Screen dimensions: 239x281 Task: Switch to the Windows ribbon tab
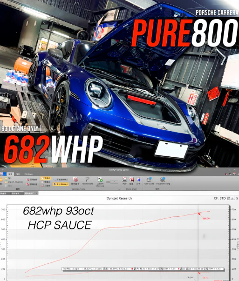pos(28,174)
